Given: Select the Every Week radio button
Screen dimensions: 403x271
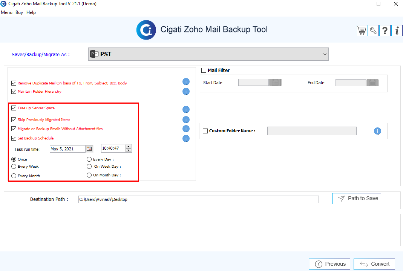Looking at the screenshot, I should coord(14,167).
